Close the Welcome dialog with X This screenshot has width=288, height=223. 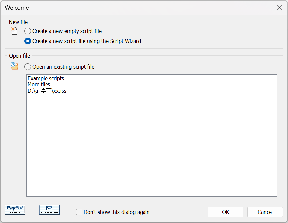coord(279,8)
